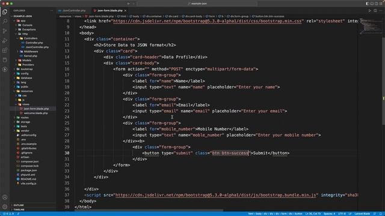
Task: Toggle the bottom panel layout icon
Action: coord(372,4)
